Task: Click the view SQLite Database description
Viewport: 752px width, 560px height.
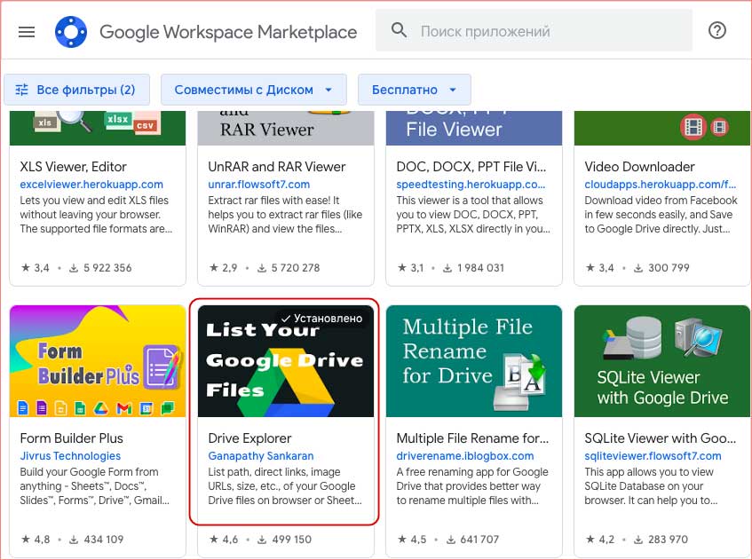Action: [x=652, y=486]
